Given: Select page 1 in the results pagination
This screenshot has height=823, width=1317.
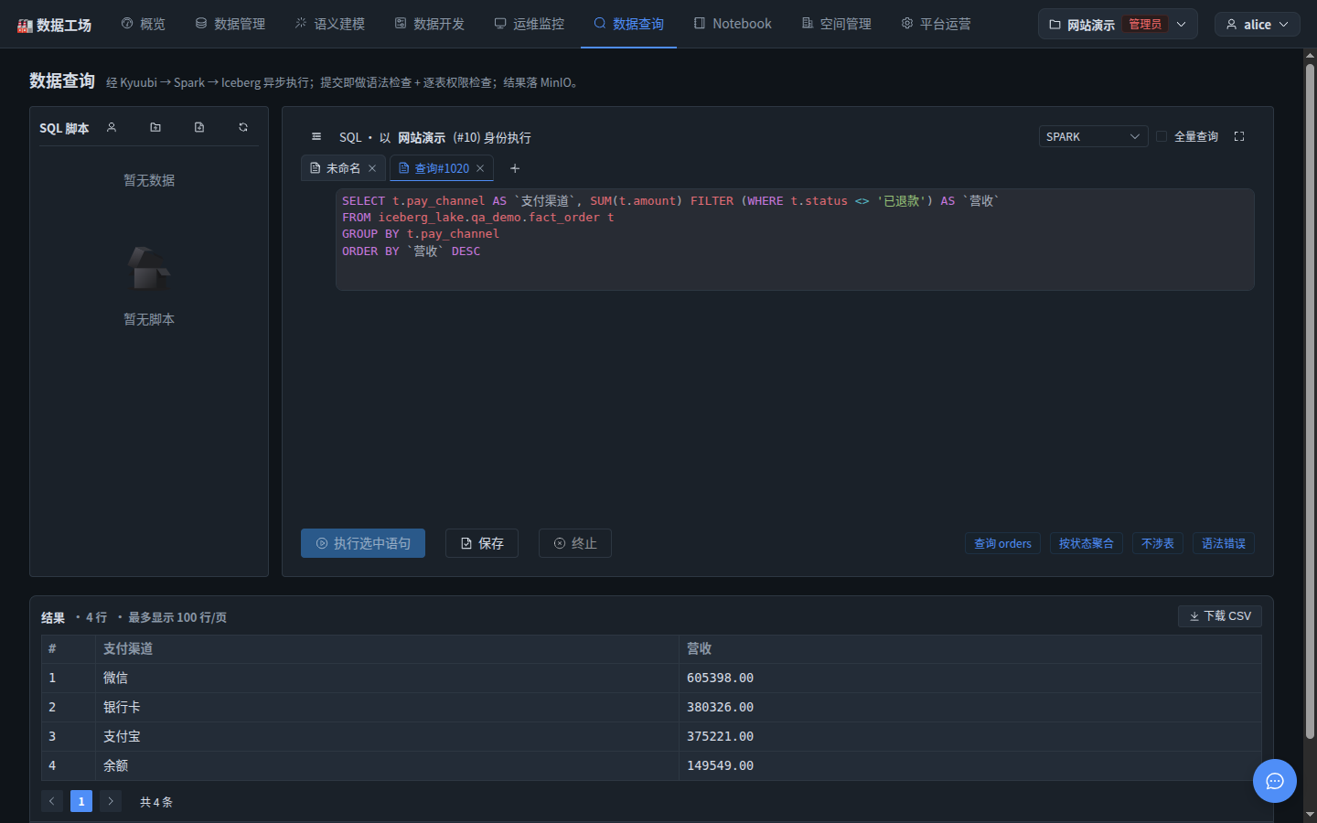Looking at the screenshot, I should coord(81,801).
